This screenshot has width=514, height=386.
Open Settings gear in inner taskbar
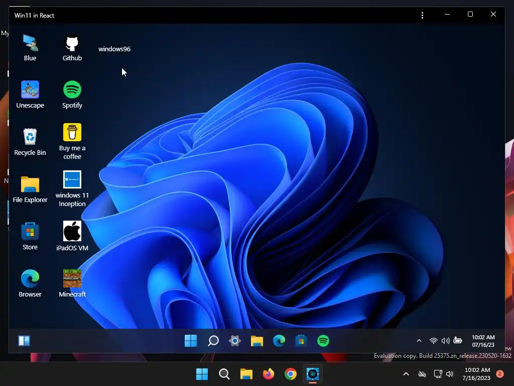click(235, 341)
